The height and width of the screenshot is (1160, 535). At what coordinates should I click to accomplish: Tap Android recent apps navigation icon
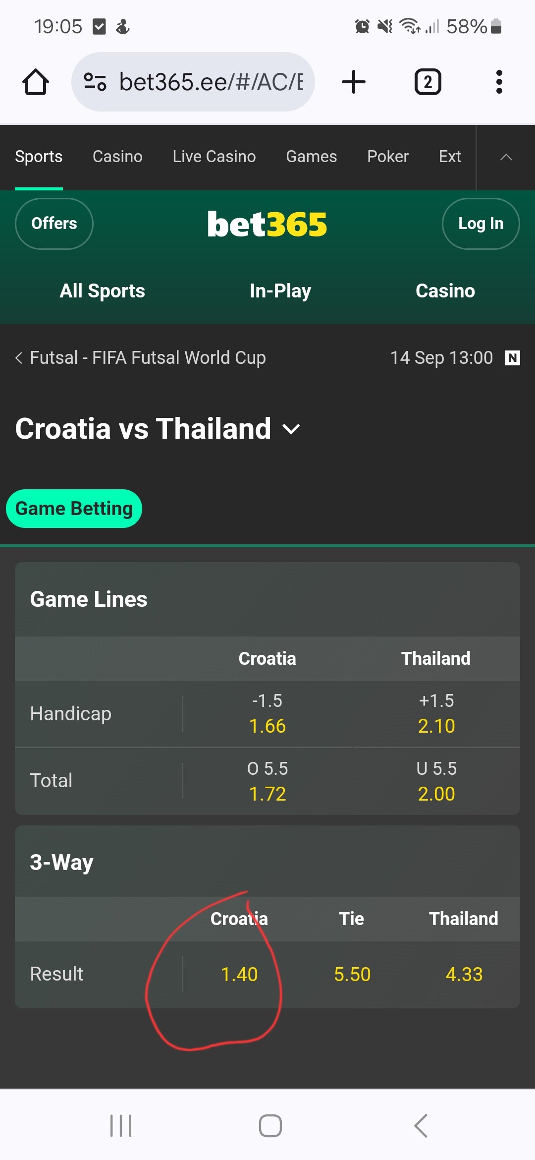pyautogui.click(x=121, y=1125)
